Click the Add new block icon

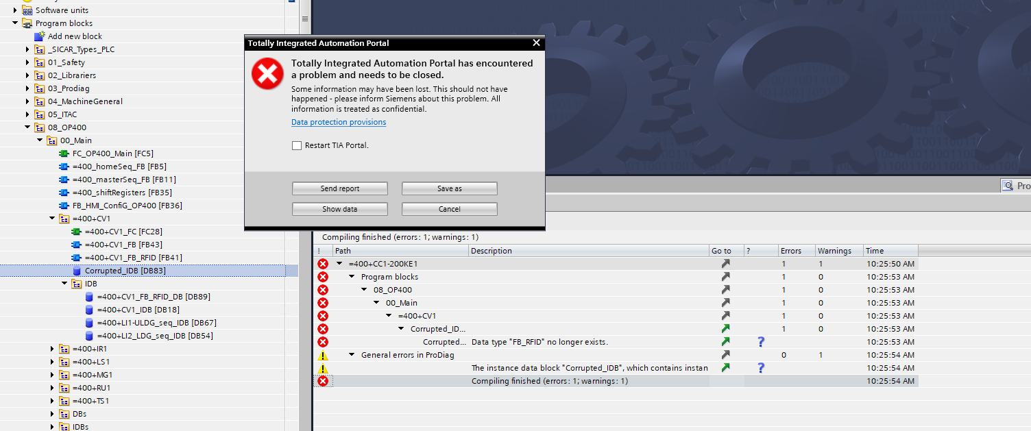coord(39,36)
